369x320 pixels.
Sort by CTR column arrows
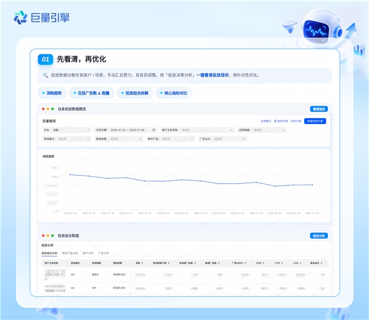tap(282, 263)
